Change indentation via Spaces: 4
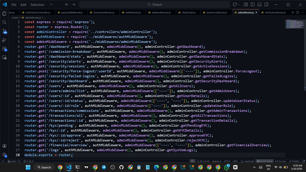306x172 pixels. coord(217,161)
